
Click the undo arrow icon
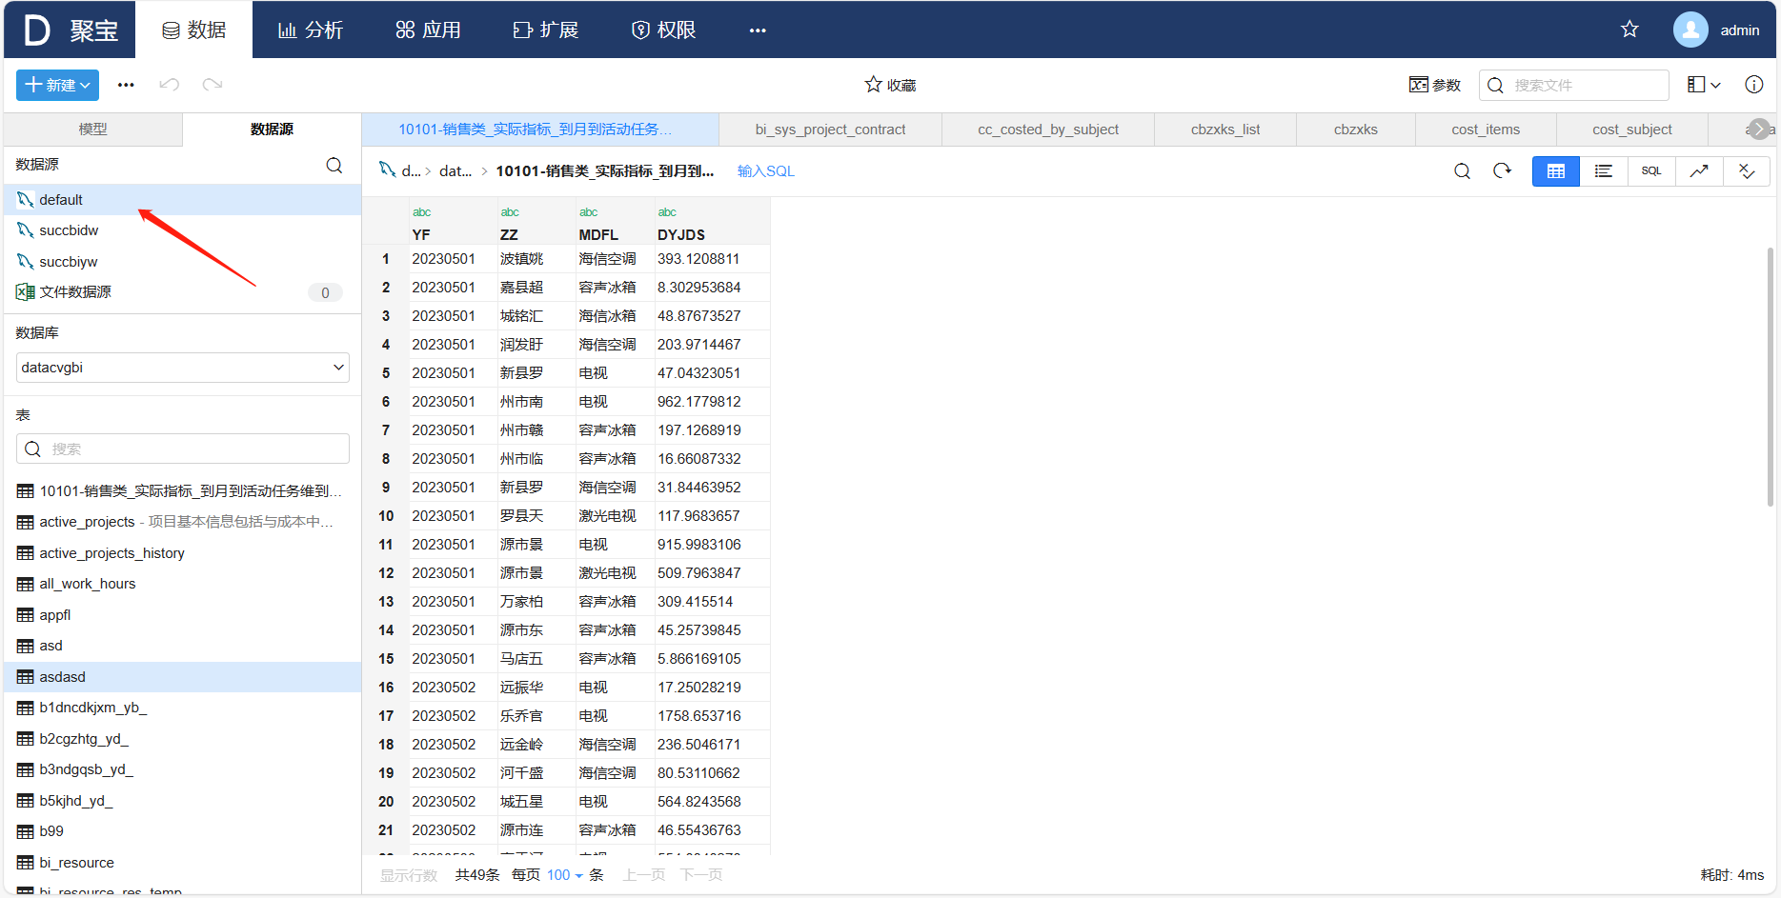pyautogui.click(x=170, y=85)
